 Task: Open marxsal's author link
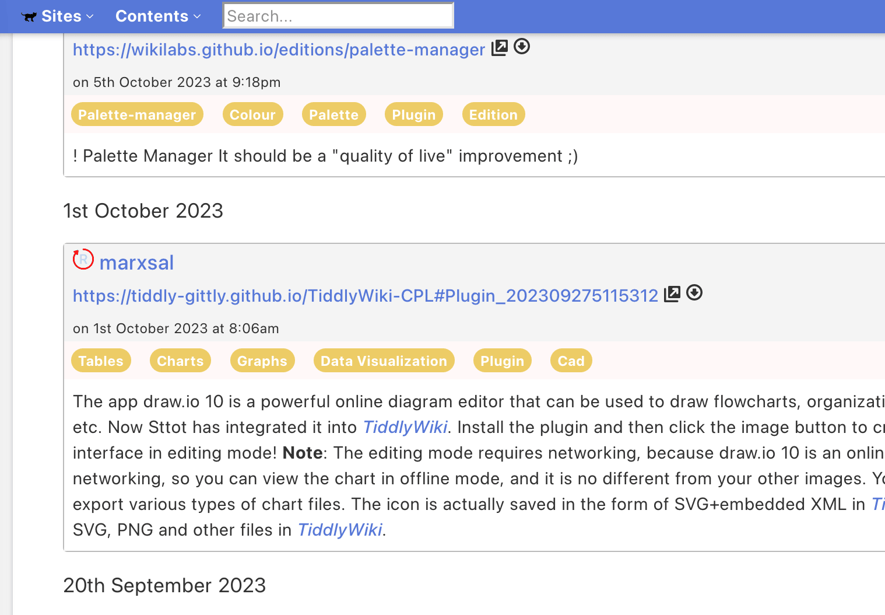[x=136, y=263]
